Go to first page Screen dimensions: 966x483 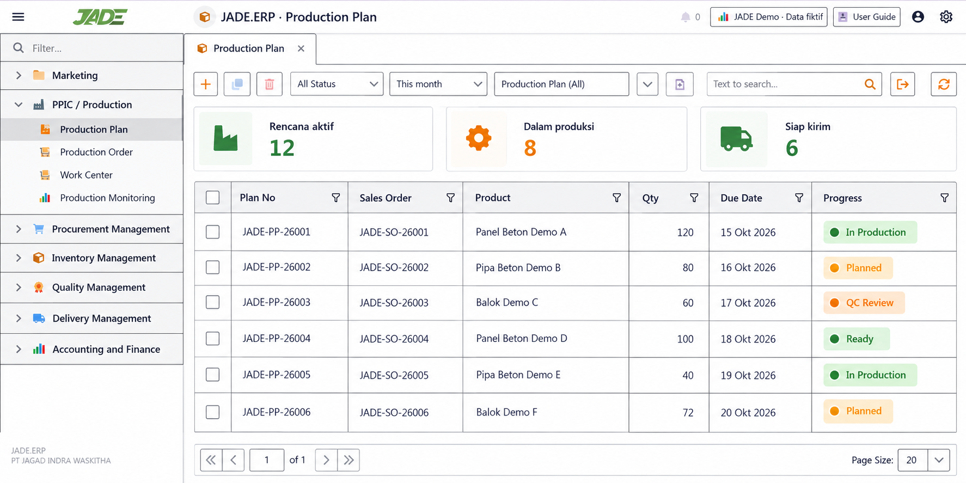[x=211, y=460]
